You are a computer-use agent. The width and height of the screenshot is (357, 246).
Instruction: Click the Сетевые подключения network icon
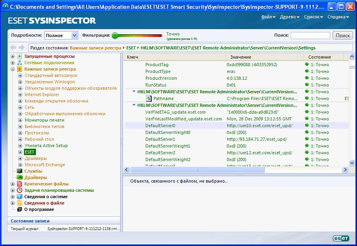tap(20, 63)
